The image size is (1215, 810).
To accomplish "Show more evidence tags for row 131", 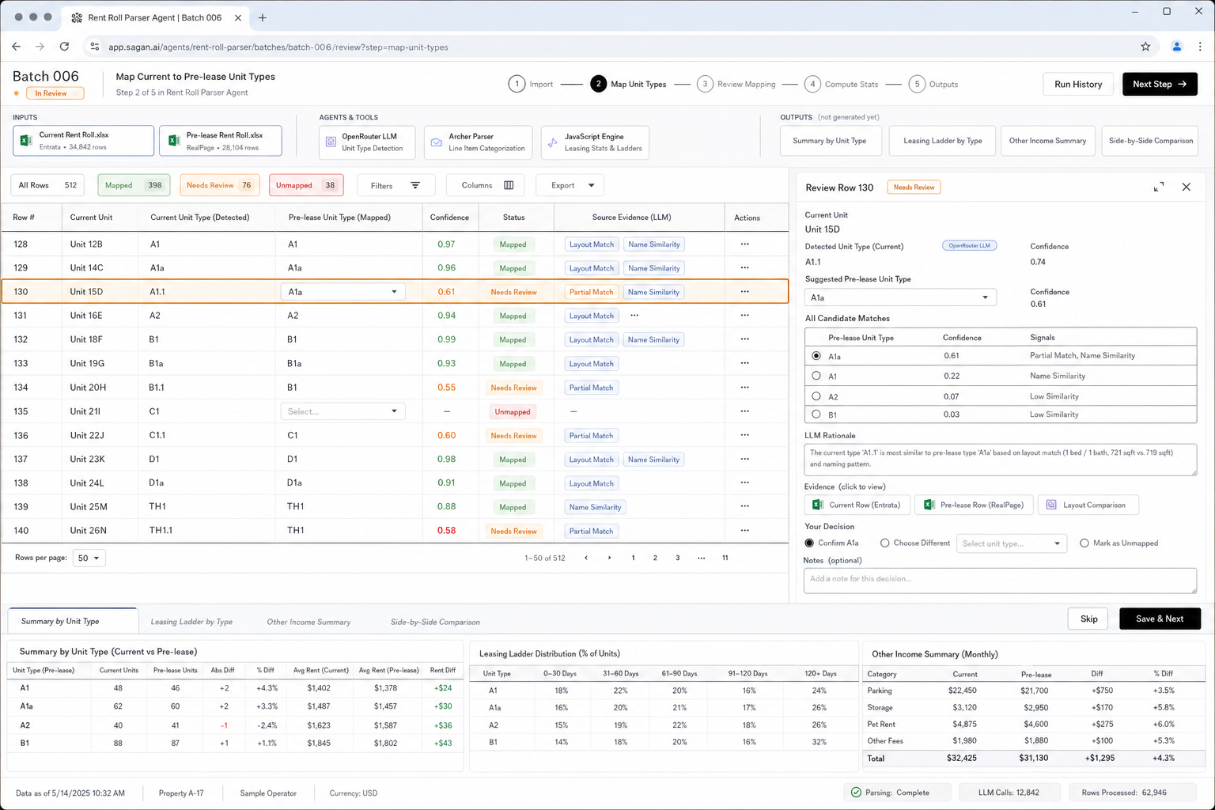I will [x=634, y=315].
